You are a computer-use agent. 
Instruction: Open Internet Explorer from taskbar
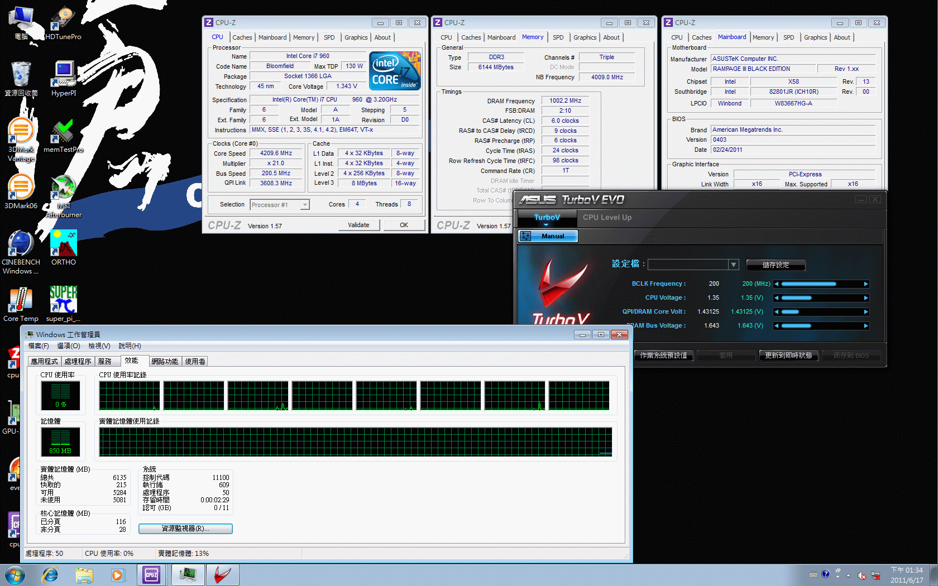(x=50, y=575)
